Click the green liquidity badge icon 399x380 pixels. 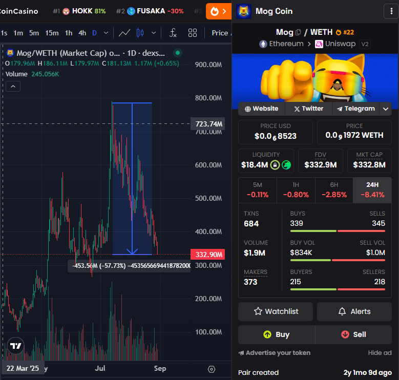286,165
